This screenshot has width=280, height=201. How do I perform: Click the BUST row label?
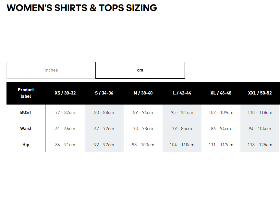pyautogui.click(x=26, y=113)
